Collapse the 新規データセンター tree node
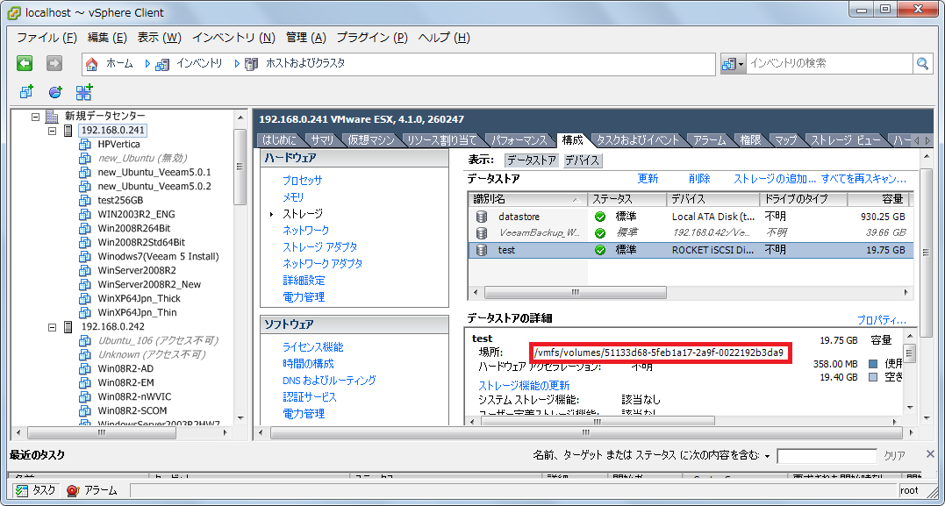Viewport: 945px width, 506px height. coord(36,117)
